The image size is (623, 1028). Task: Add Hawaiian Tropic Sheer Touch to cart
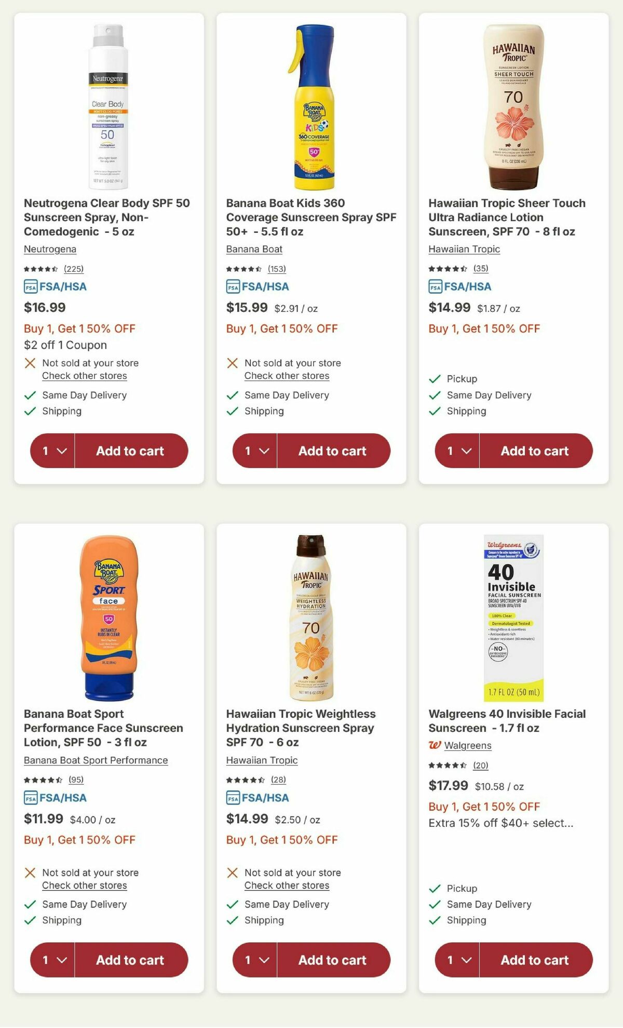coord(535,451)
